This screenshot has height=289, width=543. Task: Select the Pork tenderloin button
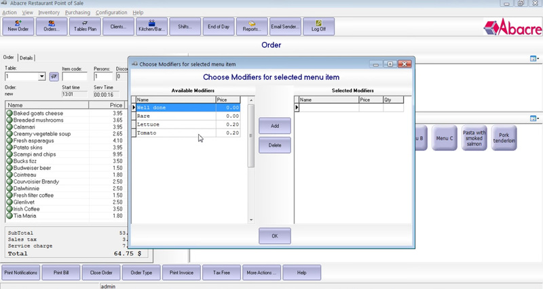point(504,138)
